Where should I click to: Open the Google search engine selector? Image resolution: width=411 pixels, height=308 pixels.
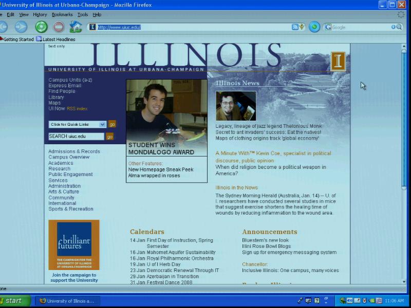coord(328,27)
